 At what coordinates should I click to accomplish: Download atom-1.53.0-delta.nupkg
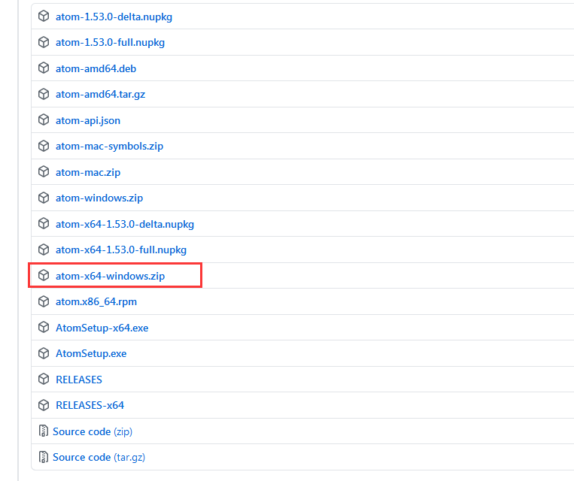114,17
